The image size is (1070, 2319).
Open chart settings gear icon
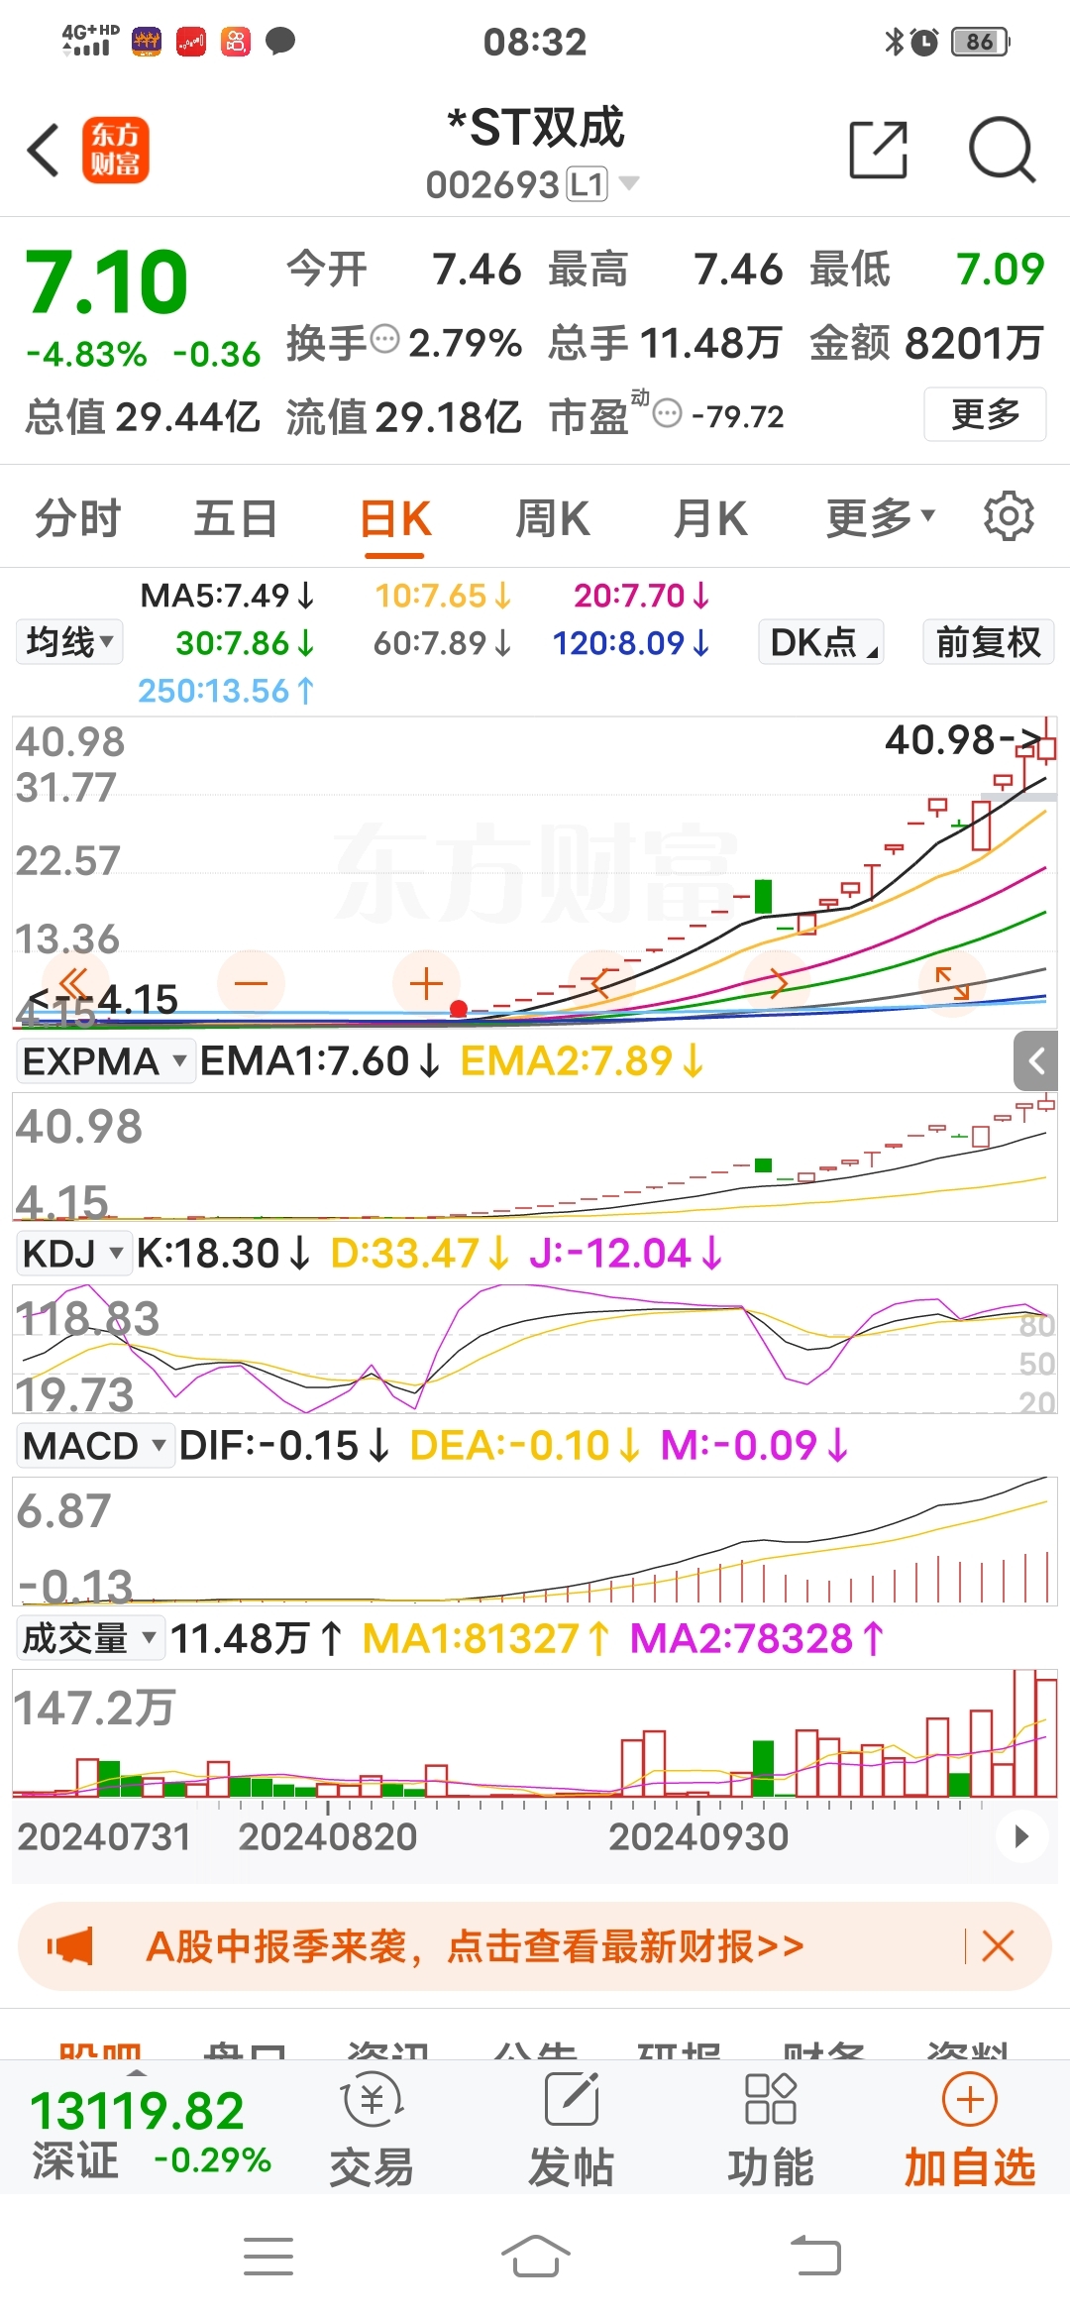click(1009, 516)
